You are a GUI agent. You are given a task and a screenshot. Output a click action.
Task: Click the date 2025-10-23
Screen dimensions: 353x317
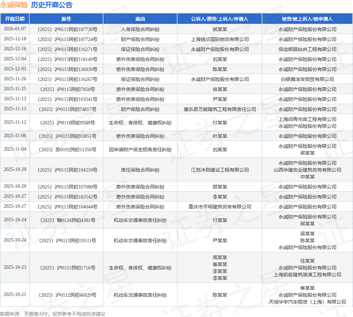[15, 267]
